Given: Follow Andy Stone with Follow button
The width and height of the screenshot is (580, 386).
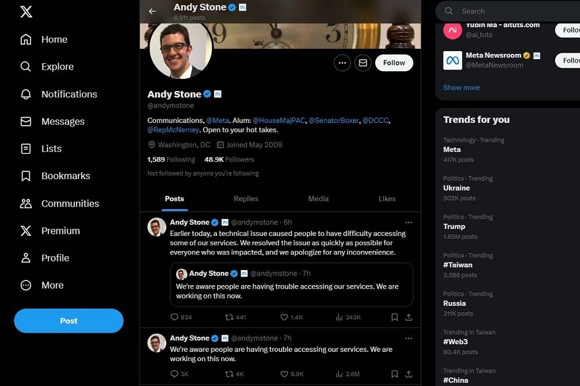Looking at the screenshot, I should pyautogui.click(x=394, y=63).
